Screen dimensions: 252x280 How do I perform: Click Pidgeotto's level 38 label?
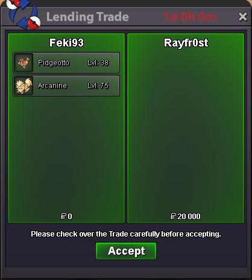coord(98,63)
